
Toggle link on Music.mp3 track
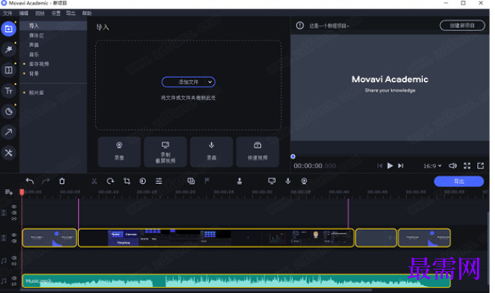point(14,284)
